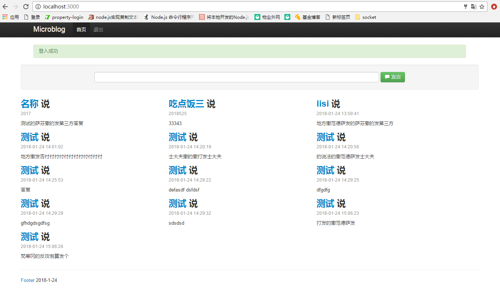The image size is (500, 293).
Task: Open the 将本地开发的Node.js bookmark
Action: (224, 17)
